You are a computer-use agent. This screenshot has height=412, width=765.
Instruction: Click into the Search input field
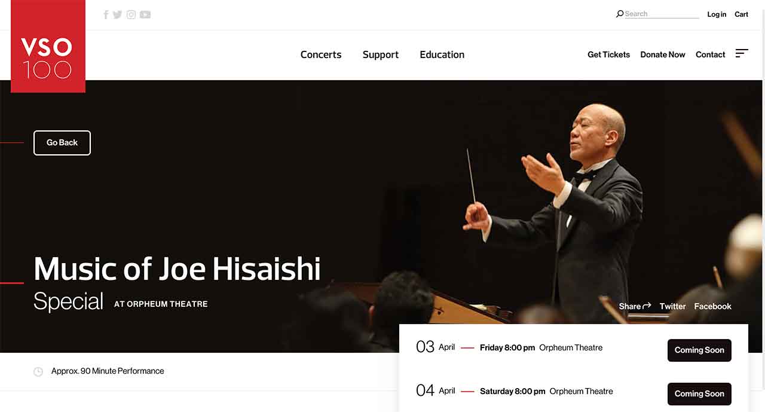pyautogui.click(x=662, y=14)
